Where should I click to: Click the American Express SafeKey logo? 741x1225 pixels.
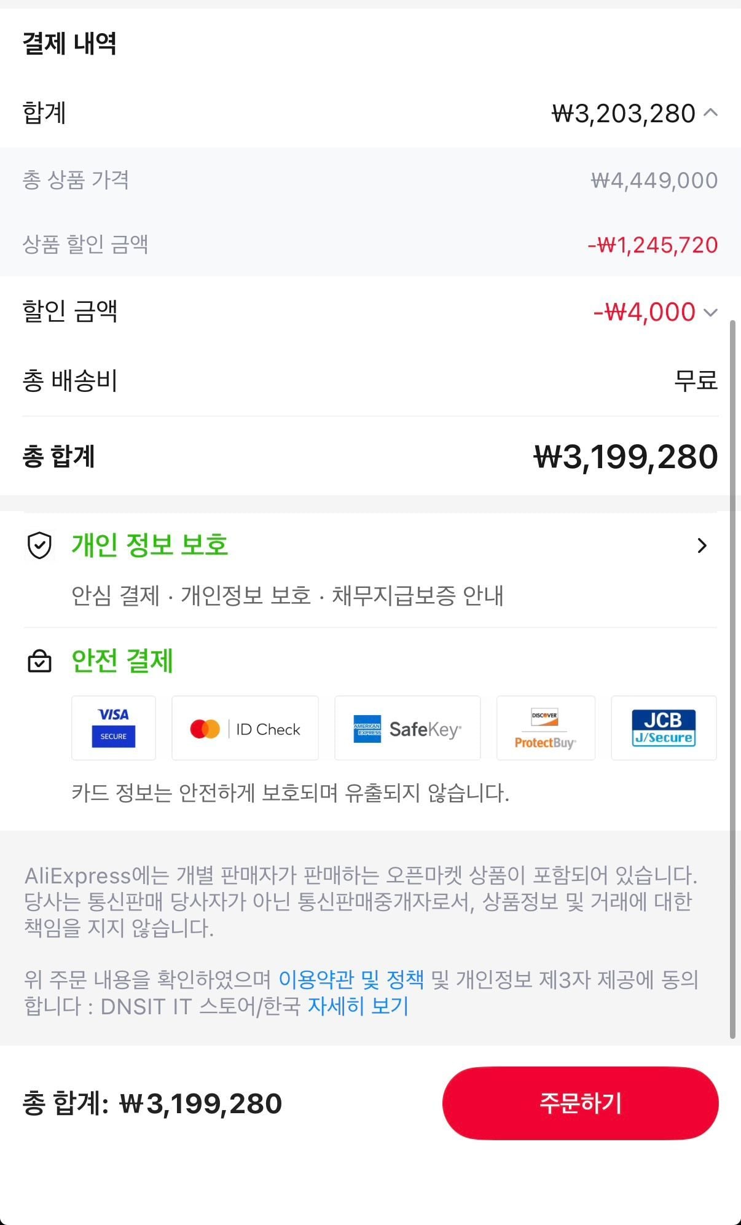tap(407, 729)
